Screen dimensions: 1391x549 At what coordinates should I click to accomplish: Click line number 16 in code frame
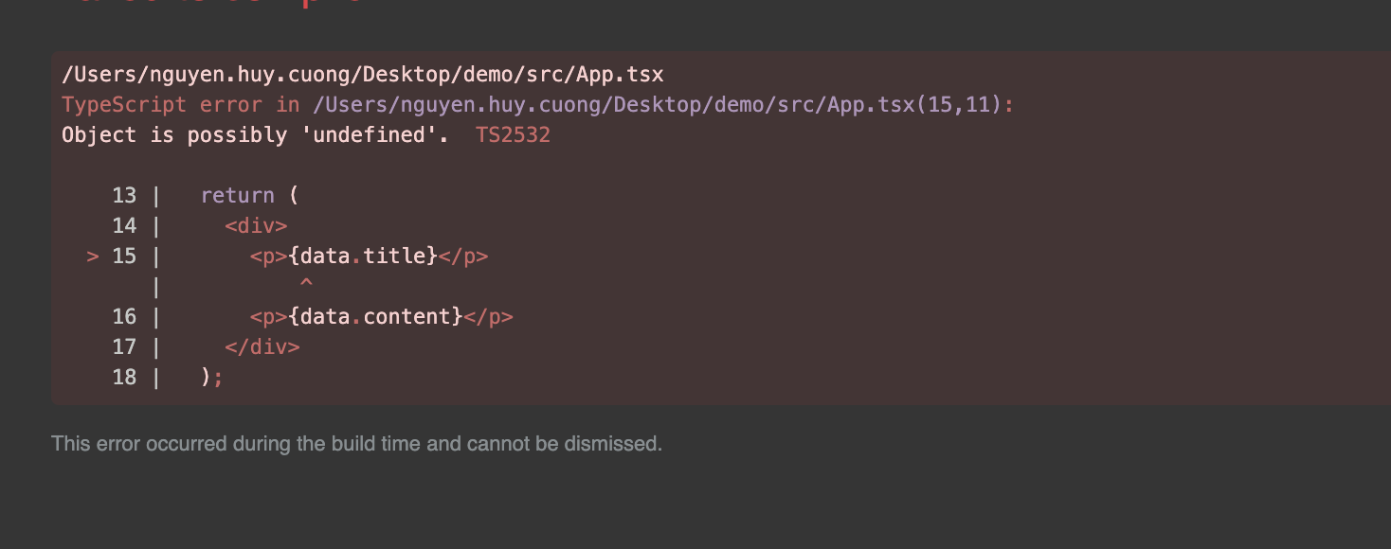click(124, 316)
